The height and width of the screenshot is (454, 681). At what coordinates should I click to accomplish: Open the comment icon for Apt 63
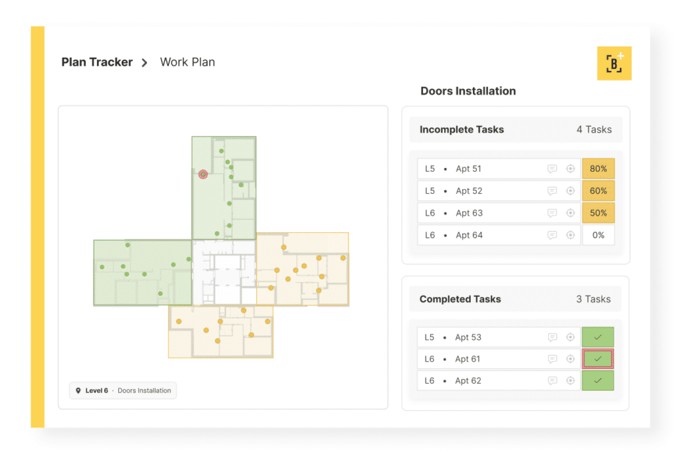point(553,212)
